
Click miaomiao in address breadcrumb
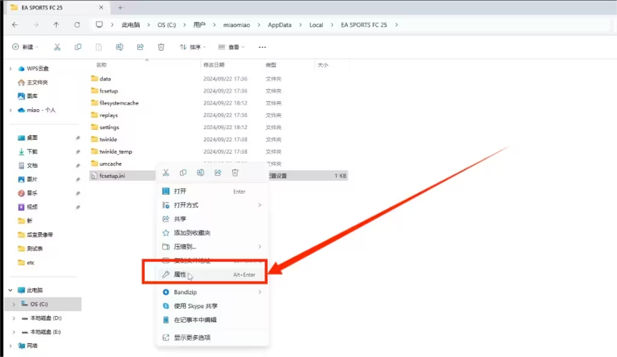click(236, 25)
